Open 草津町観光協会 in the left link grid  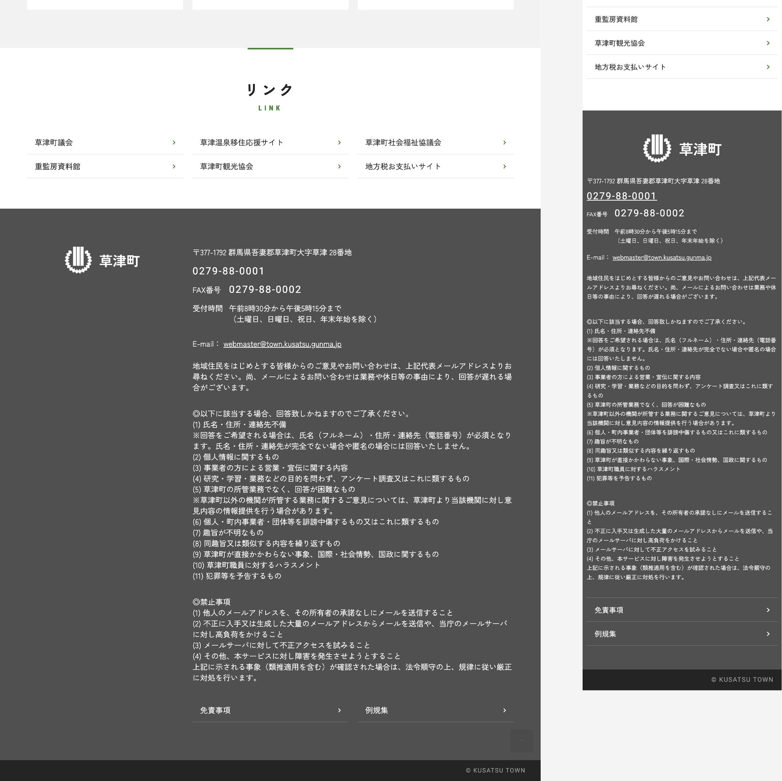click(x=227, y=166)
